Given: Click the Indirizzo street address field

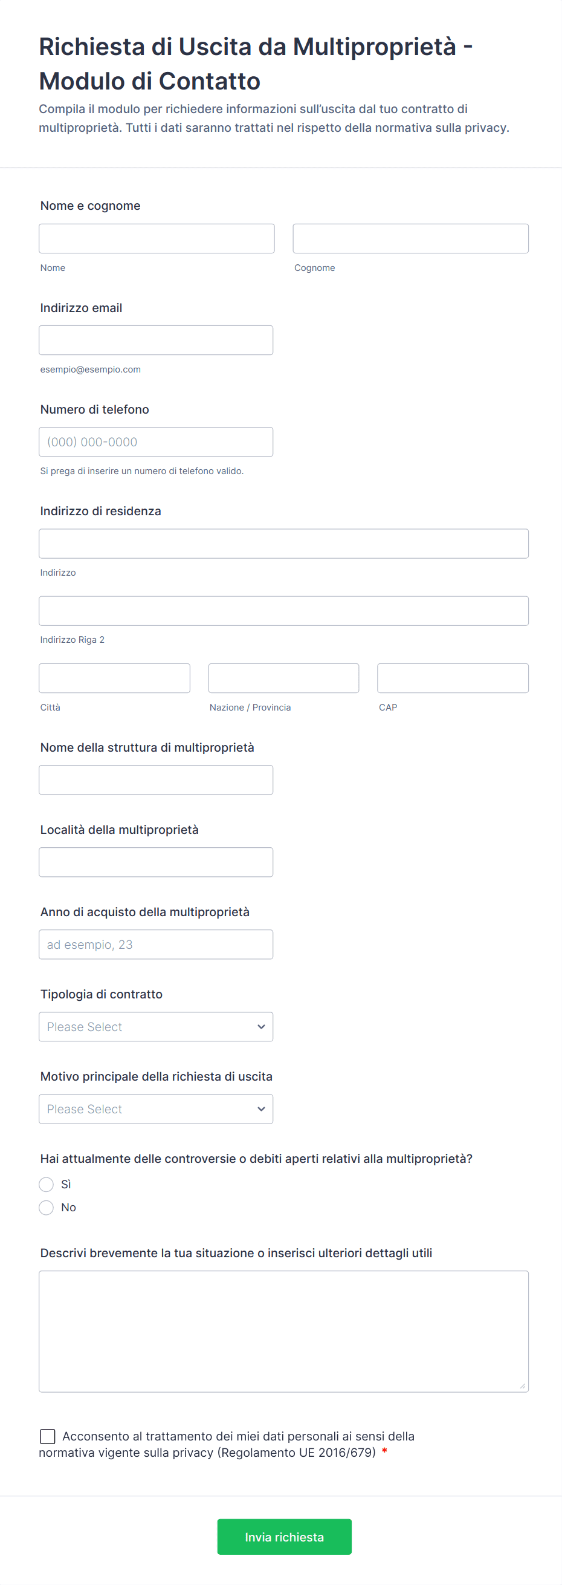Looking at the screenshot, I should 283,542.
